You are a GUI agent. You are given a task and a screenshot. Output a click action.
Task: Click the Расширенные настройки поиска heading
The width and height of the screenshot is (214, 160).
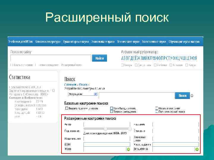[x=90, y=119]
